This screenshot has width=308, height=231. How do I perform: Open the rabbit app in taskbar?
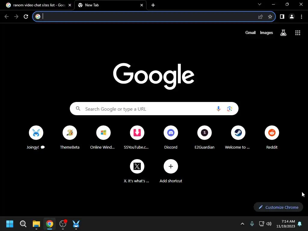click(x=76, y=224)
